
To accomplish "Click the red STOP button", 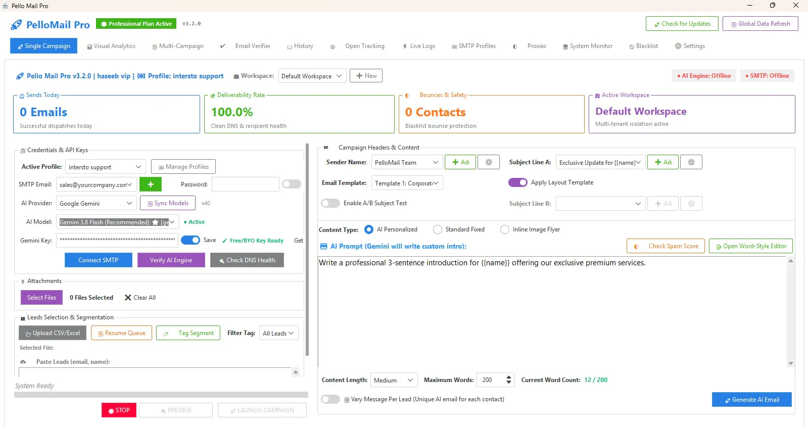I will (x=119, y=410).
